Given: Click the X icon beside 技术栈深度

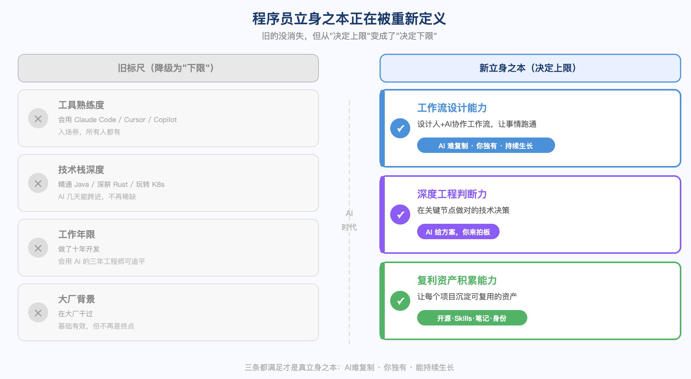Looking at the screenshot, I should (x=38, y=183).
